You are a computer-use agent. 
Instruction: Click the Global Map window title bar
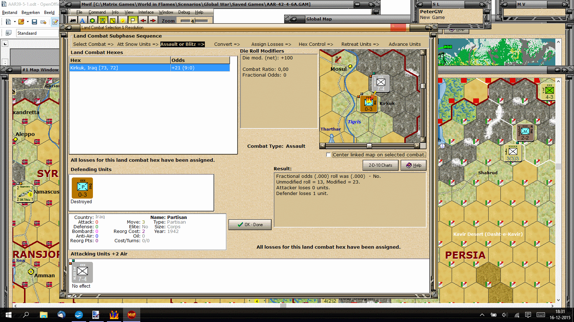[x=347, y=19]
